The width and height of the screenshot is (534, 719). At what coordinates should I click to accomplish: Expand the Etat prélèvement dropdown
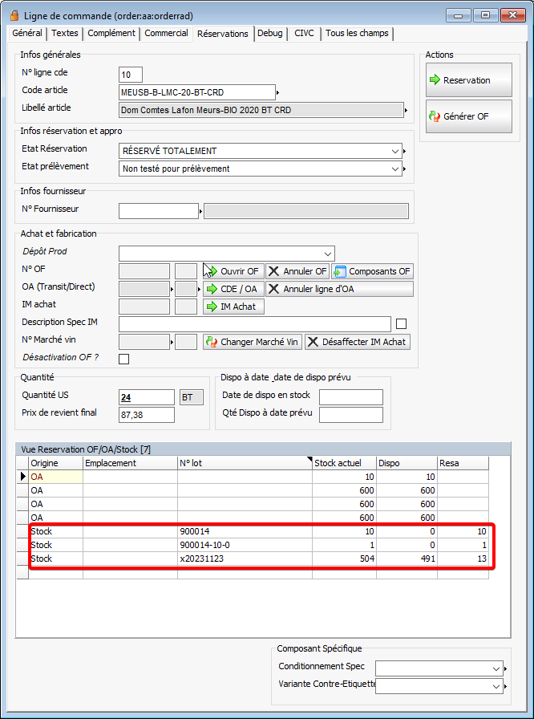click(394, 169)
